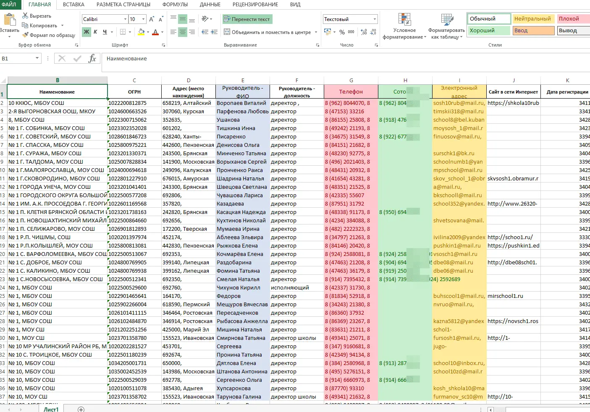590x412 pixels.
Task: Apply percent style format
Action: pos(342,32)
